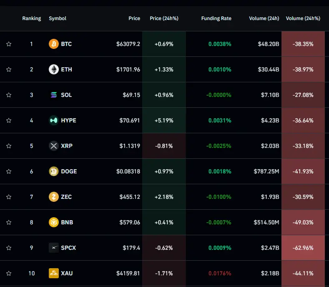Click the Dogecoin logo
Viewport: 329px width, 287px height.
[x=54, y=171]
